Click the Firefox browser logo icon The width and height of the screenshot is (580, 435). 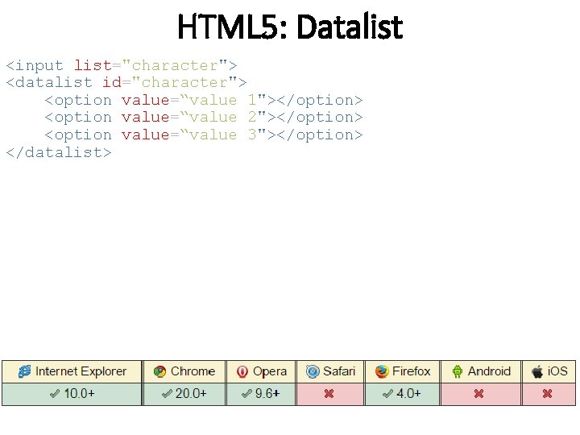pyautogui.click(x=382, y=371)
